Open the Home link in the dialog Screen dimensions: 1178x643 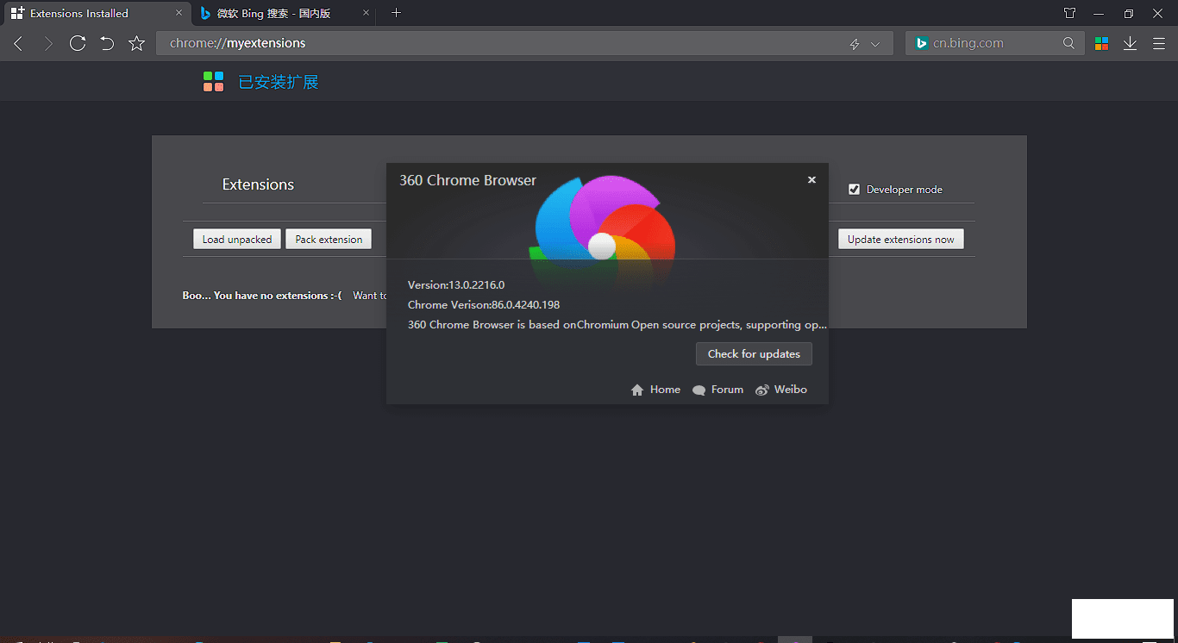665,390
